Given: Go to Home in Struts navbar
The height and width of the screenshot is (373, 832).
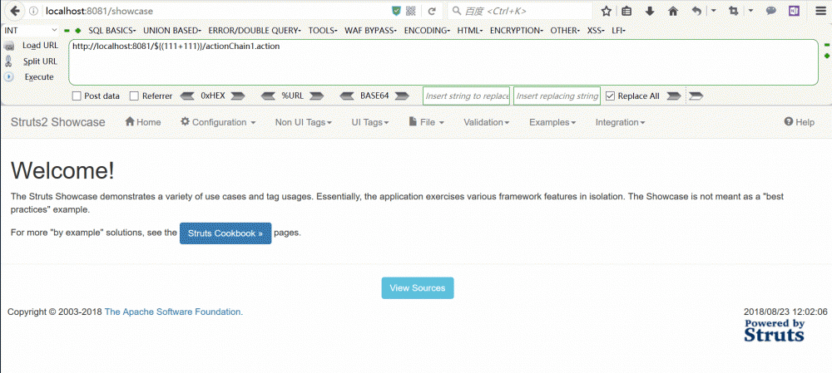Looking at the screenshot, I should (143, 122).
